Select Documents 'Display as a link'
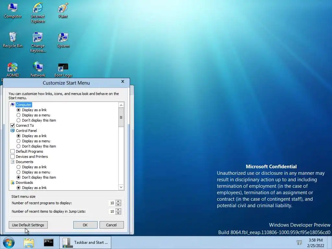The image size is (332, 249). coord(18,167)
